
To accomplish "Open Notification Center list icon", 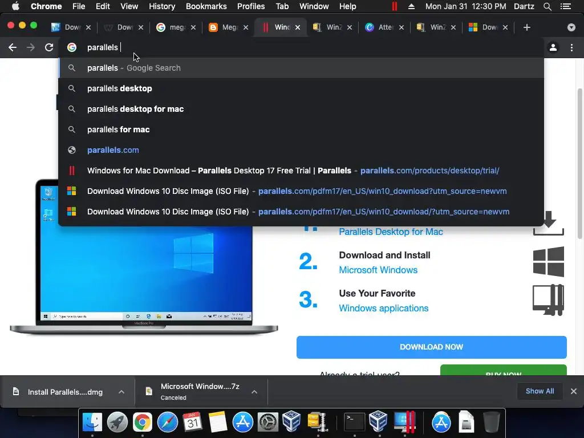I will [566, 6].
